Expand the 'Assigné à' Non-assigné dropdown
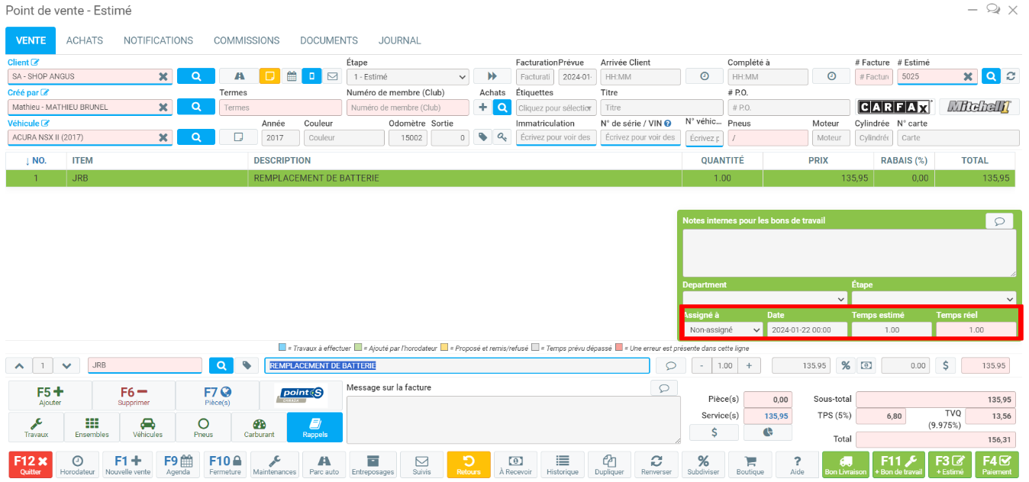Image resolution: width=1029 pixels, height=482 pixels. [722, 329]
